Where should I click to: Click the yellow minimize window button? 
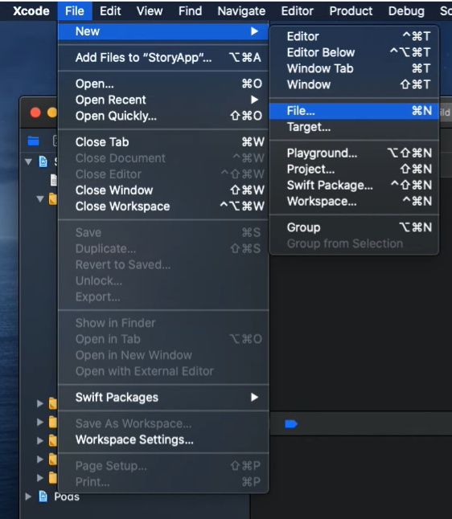click(x=52, y=112)
